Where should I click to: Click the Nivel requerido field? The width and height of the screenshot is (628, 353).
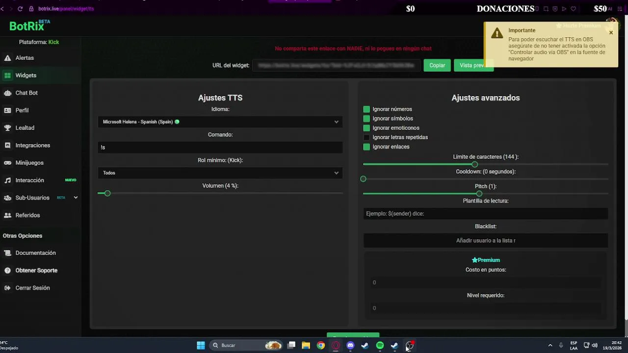pos(486,308)
